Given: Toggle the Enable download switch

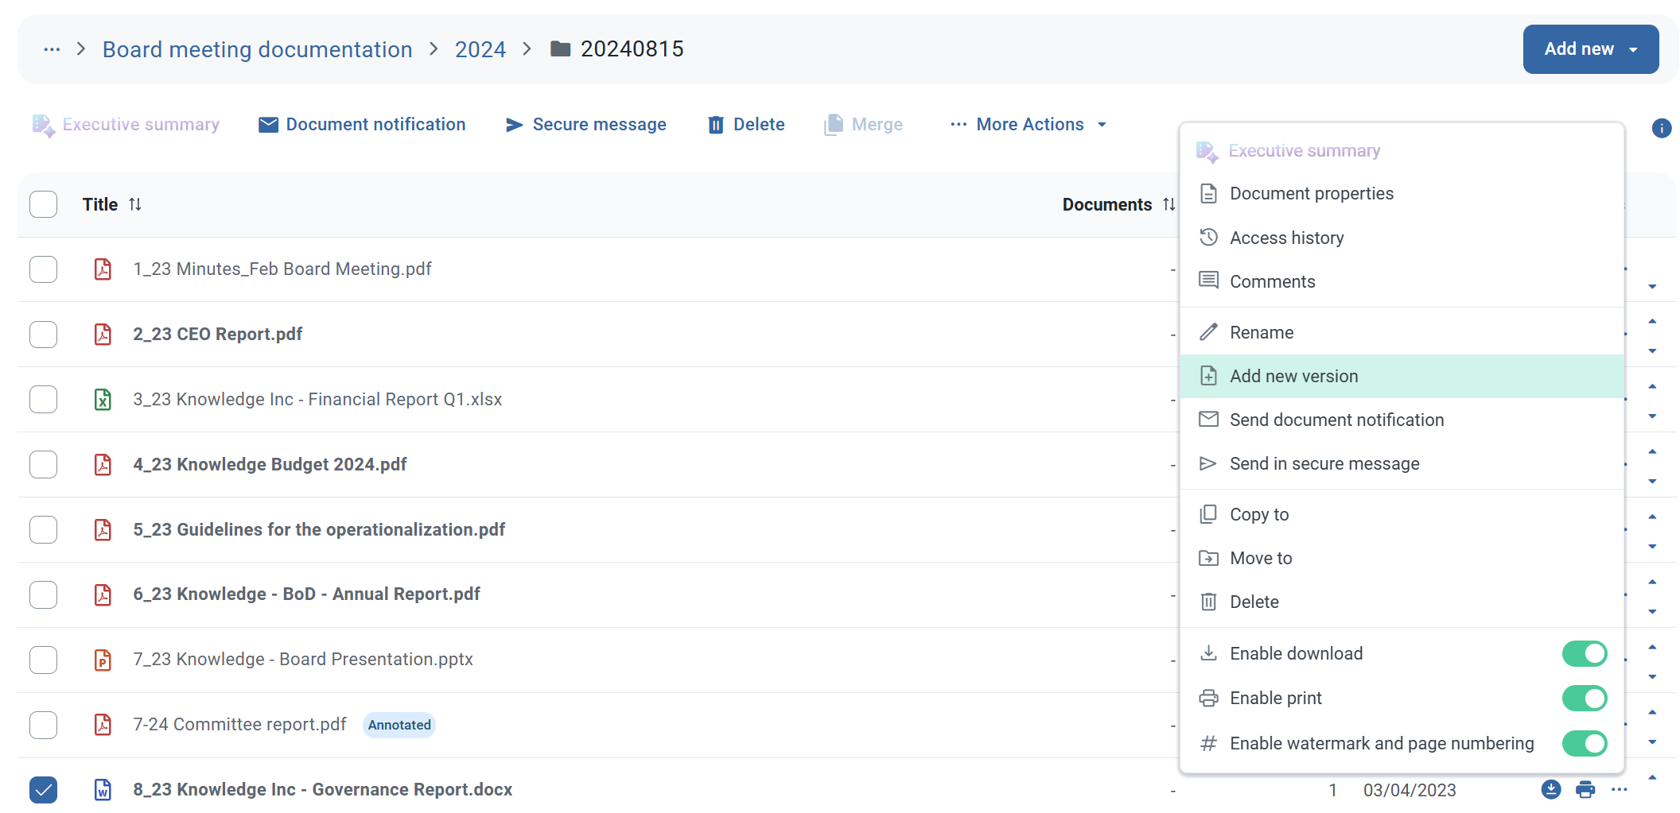Looking at the screenshot, I should coord(1584,653).
